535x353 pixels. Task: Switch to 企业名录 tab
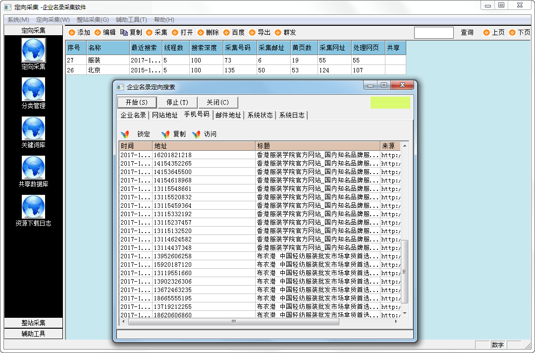click(x=133, y=115)
